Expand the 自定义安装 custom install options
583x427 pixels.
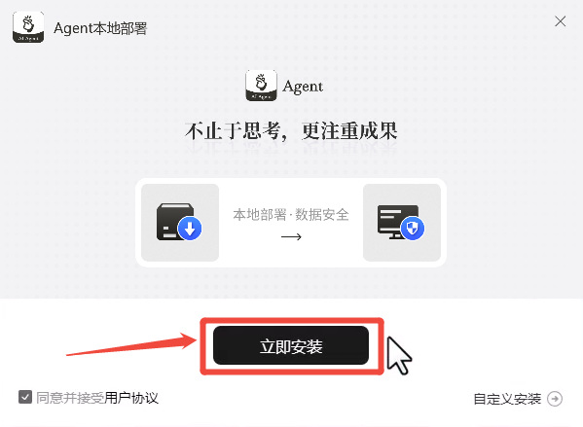click(x=507, y=399)
